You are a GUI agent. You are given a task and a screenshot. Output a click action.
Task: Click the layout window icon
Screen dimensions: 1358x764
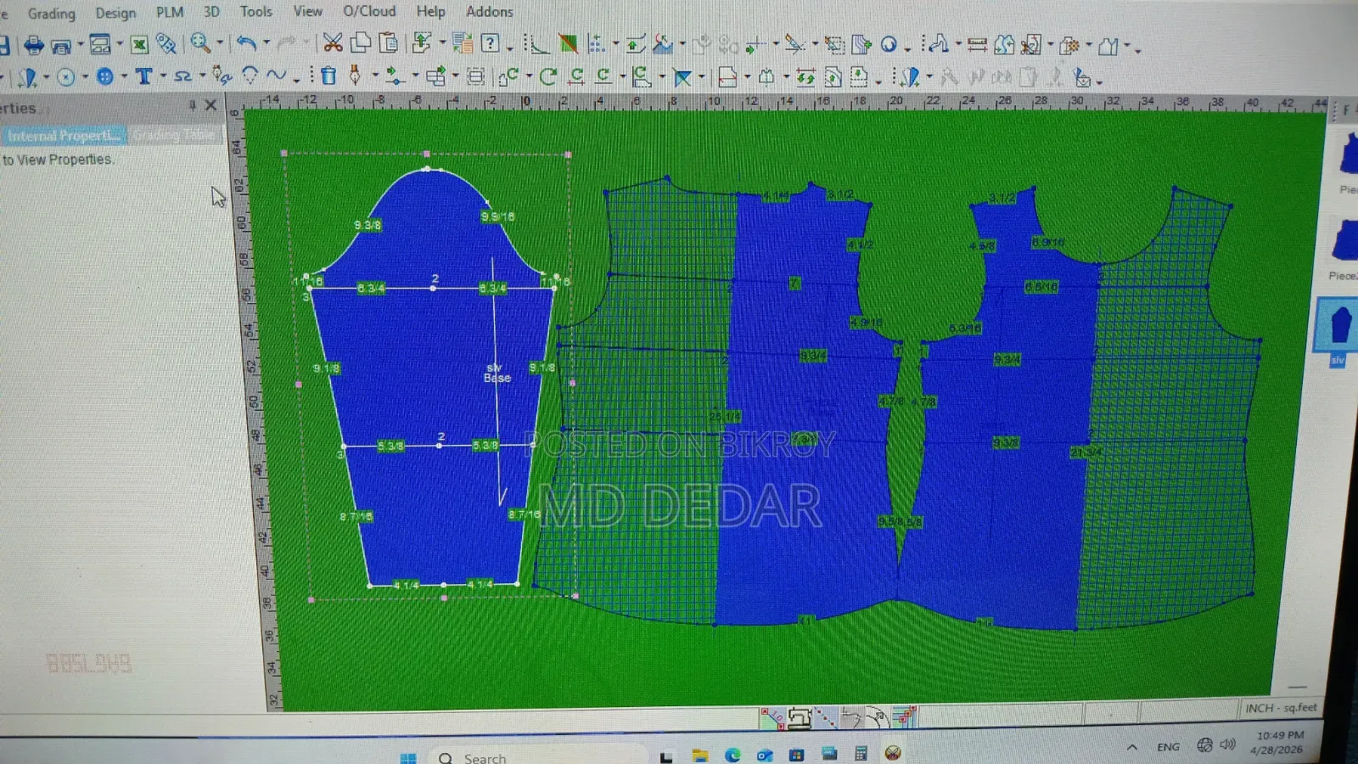pos(100,44)
